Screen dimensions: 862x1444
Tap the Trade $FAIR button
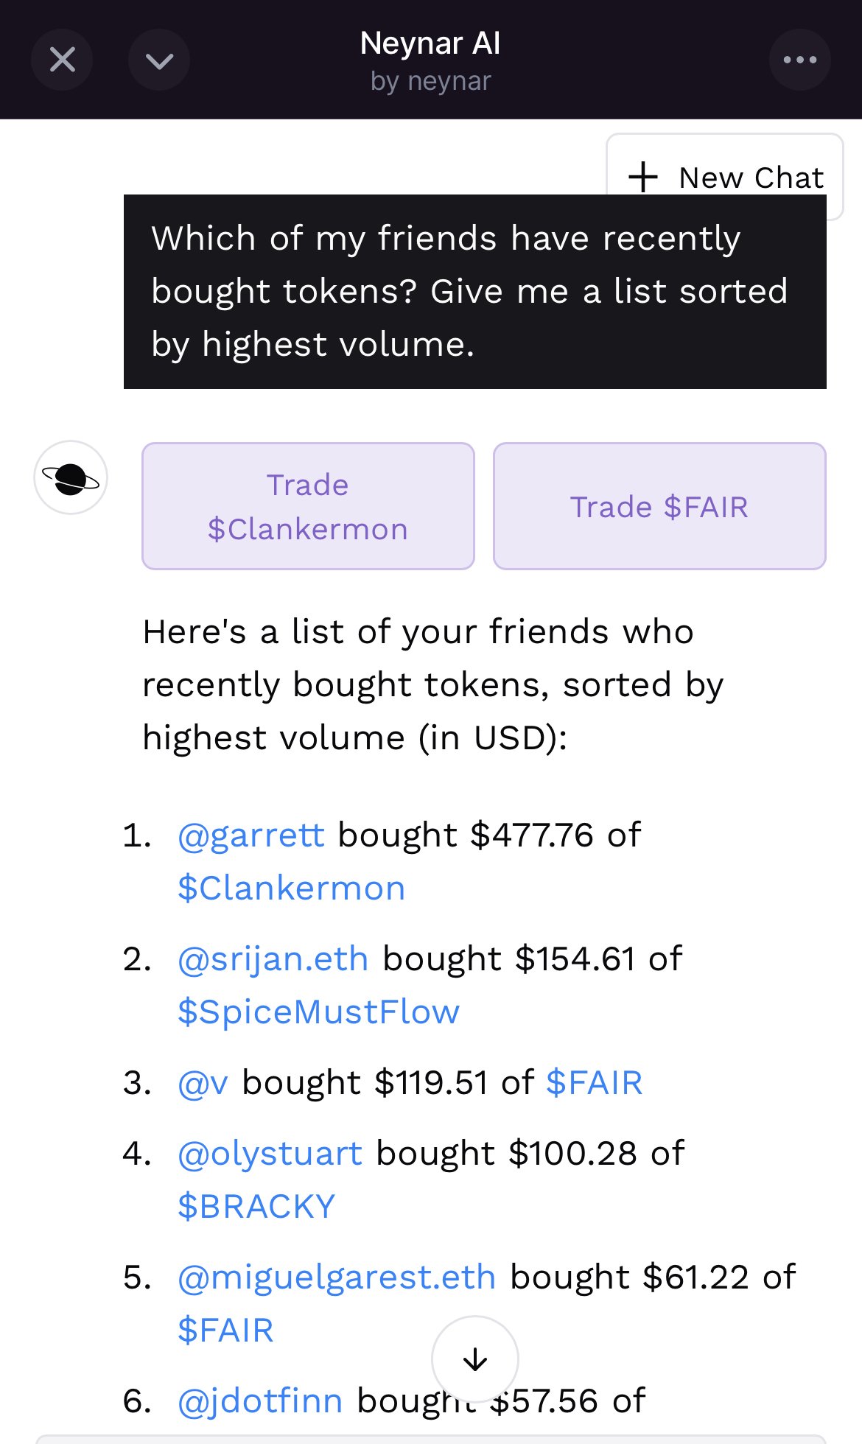click(x=659, y=506)
